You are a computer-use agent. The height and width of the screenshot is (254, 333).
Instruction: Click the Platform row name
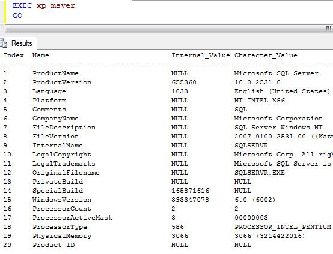point(49,101)
